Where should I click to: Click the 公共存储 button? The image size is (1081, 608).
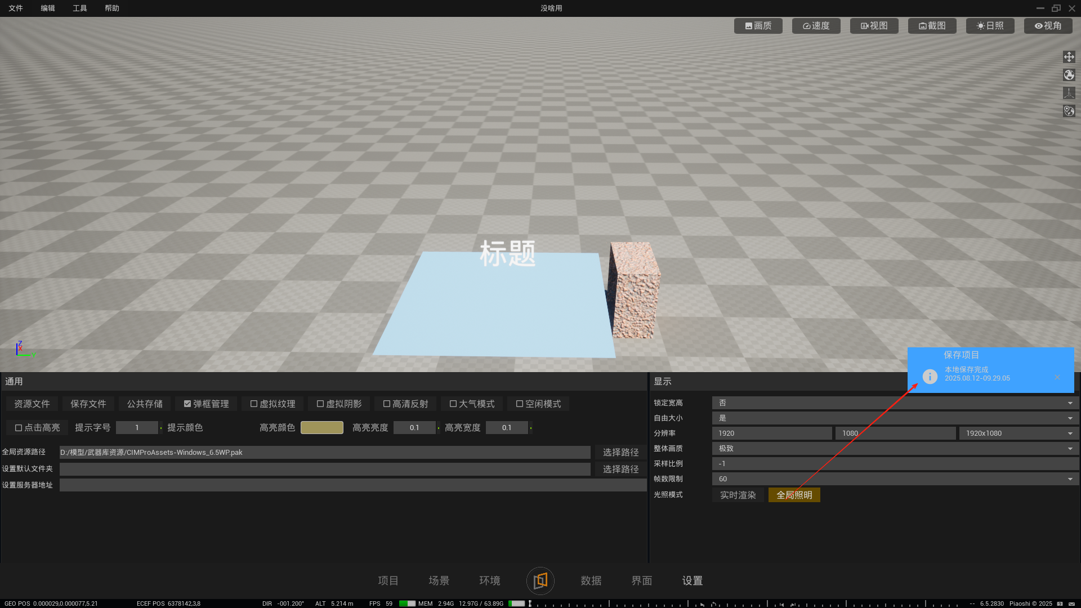pyautogui.click(x=145, y=404)
